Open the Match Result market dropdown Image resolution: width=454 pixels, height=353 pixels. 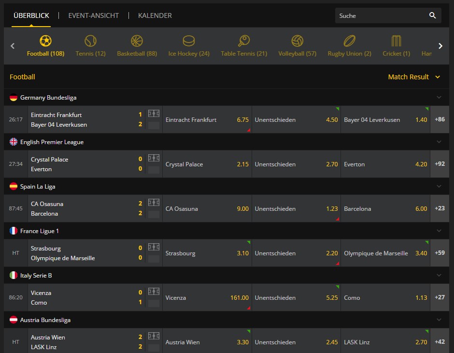coord(414,77)
